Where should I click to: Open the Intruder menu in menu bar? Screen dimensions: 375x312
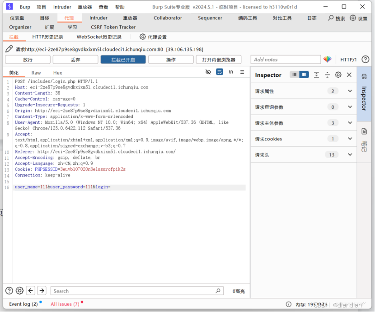62,7
